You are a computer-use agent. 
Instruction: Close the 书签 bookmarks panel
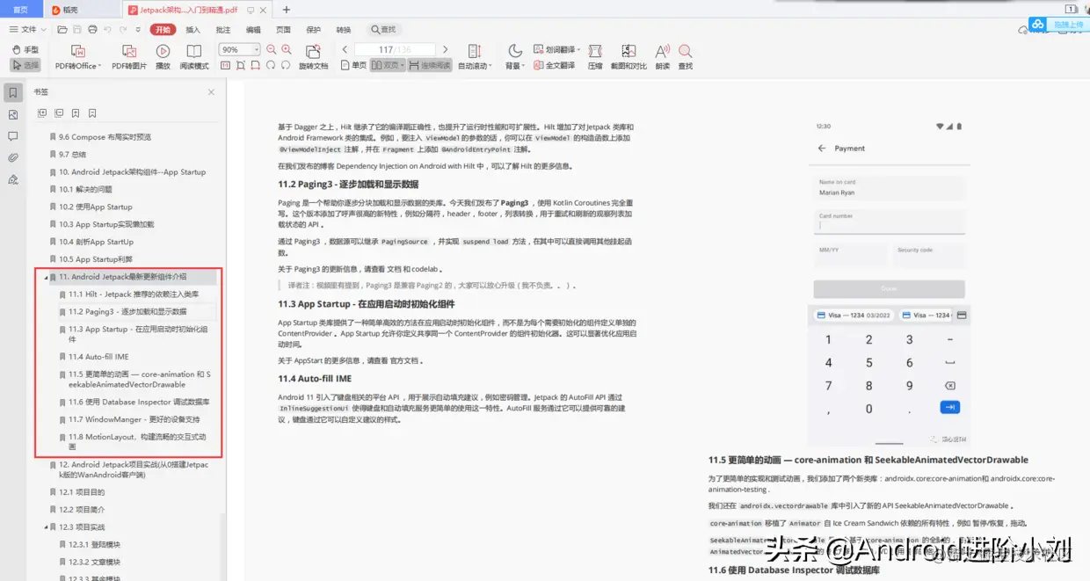(x=211, y=91)
